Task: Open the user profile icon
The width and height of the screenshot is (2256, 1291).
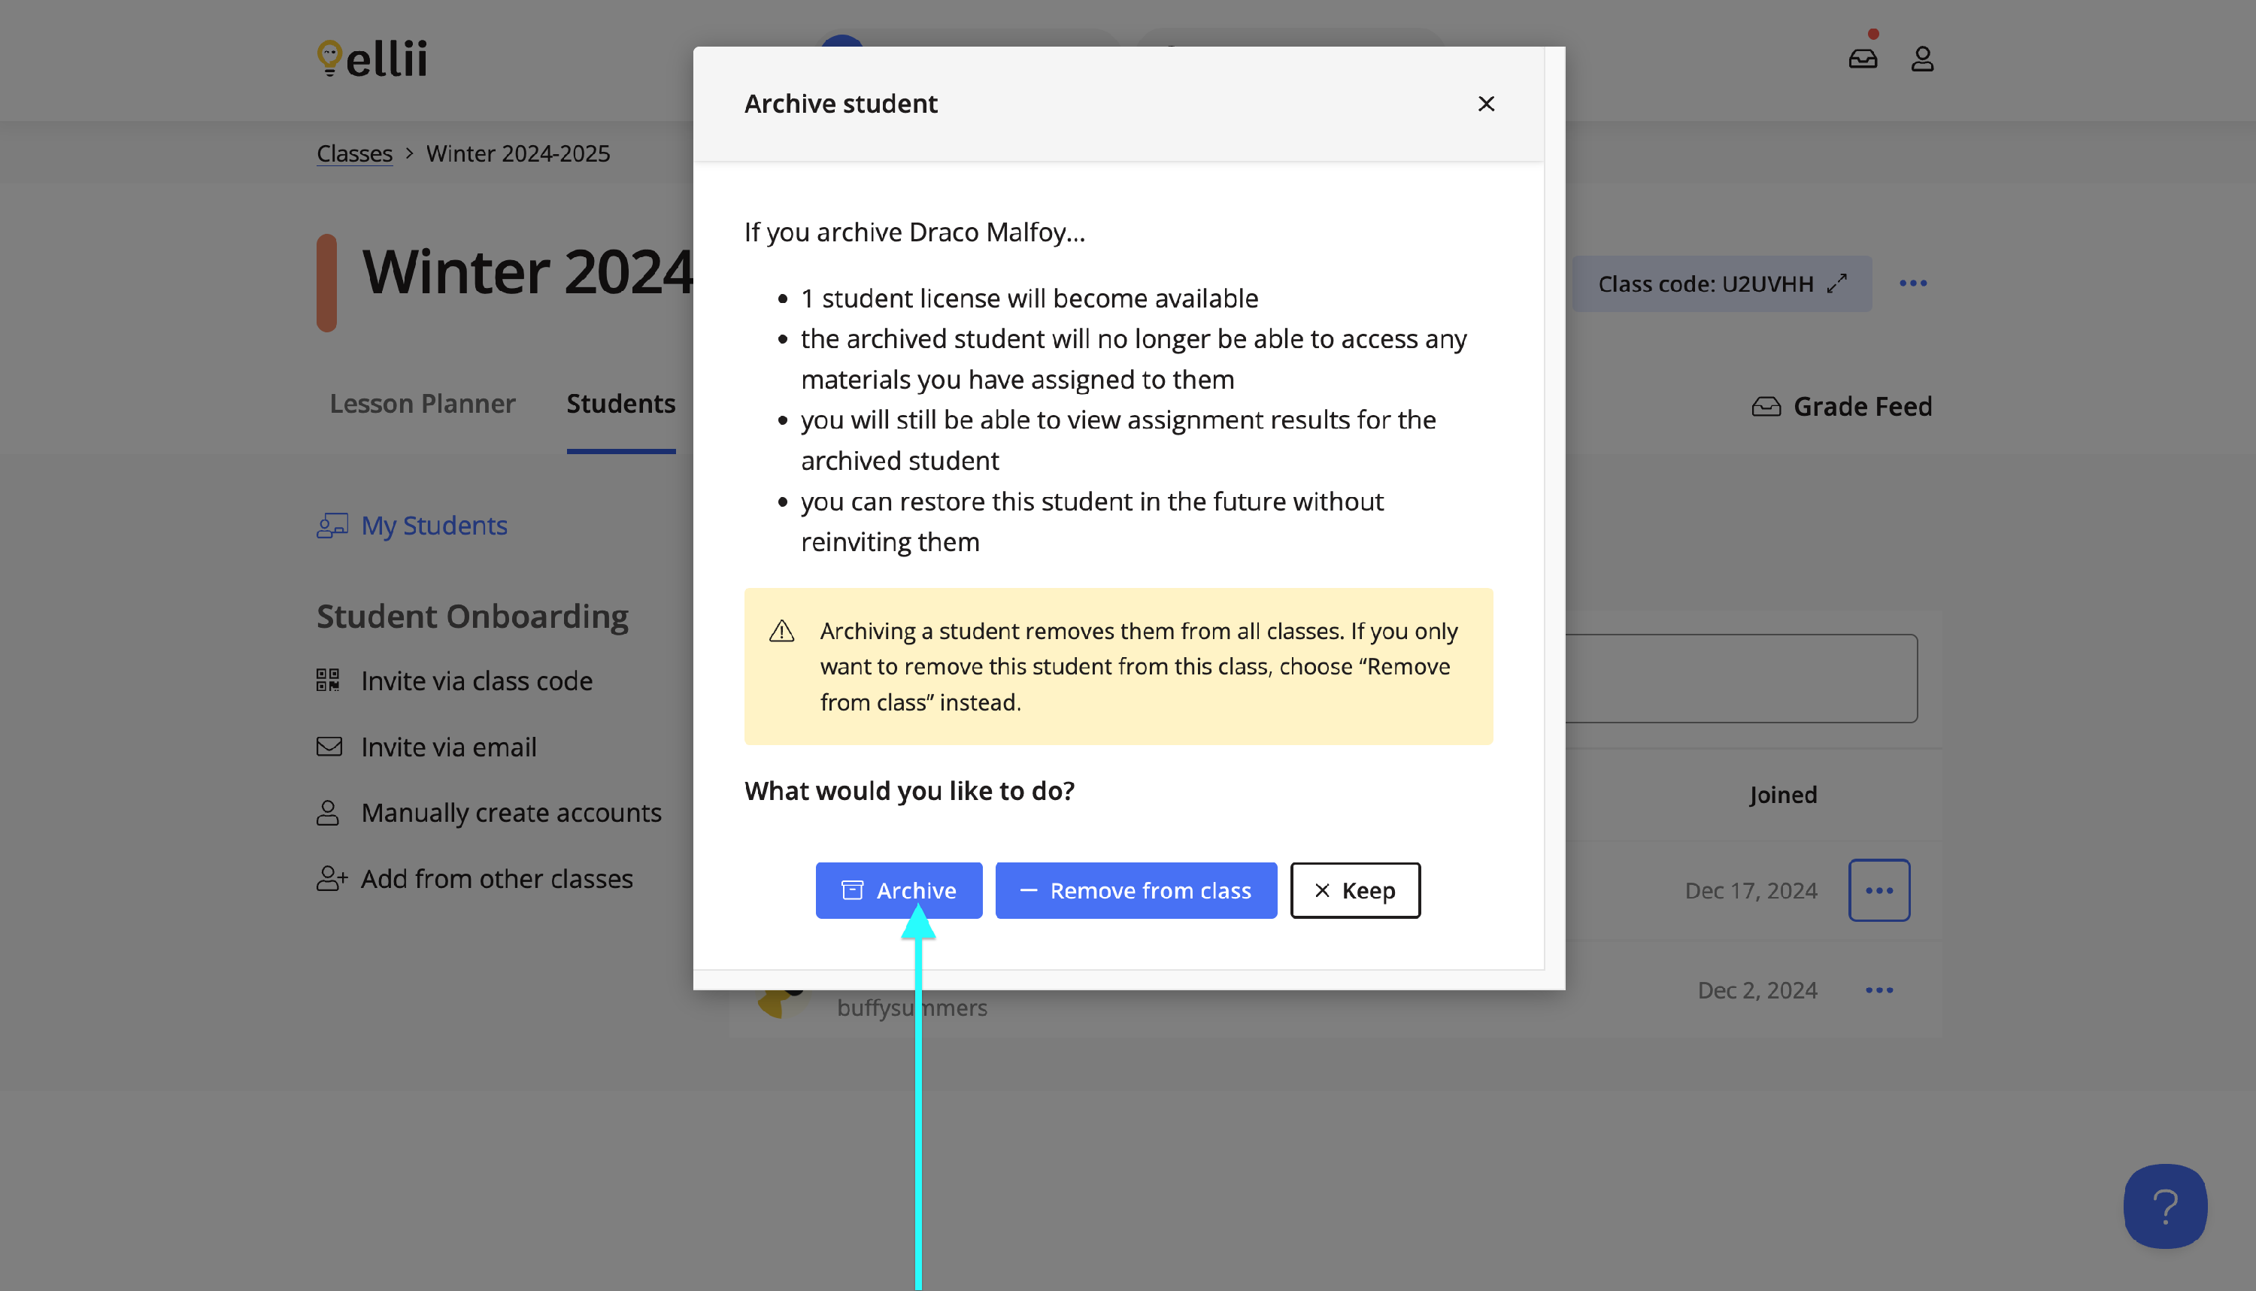Action: pyautogui.click(x=1921, y=59)
